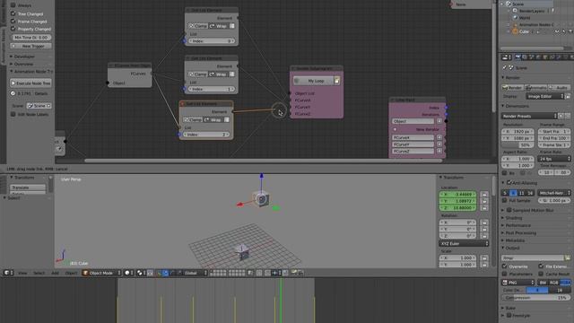Open the 3D viewport Select menu
The image size is (574, 323).
coord(39,273)
